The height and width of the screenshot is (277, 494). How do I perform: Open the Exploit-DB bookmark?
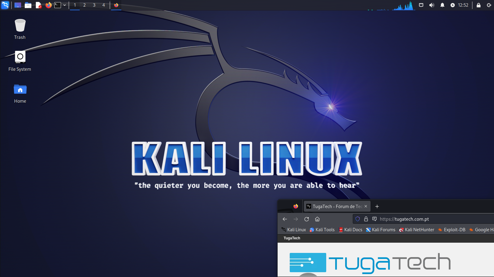coord(452,230)
